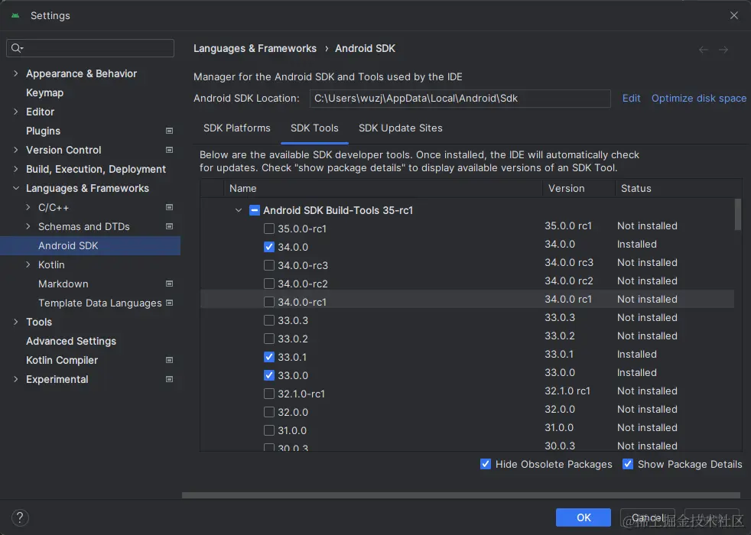Click project-level icon next to Plugins
The width and height of the screenshot is (751, 535).
point(169,131)
